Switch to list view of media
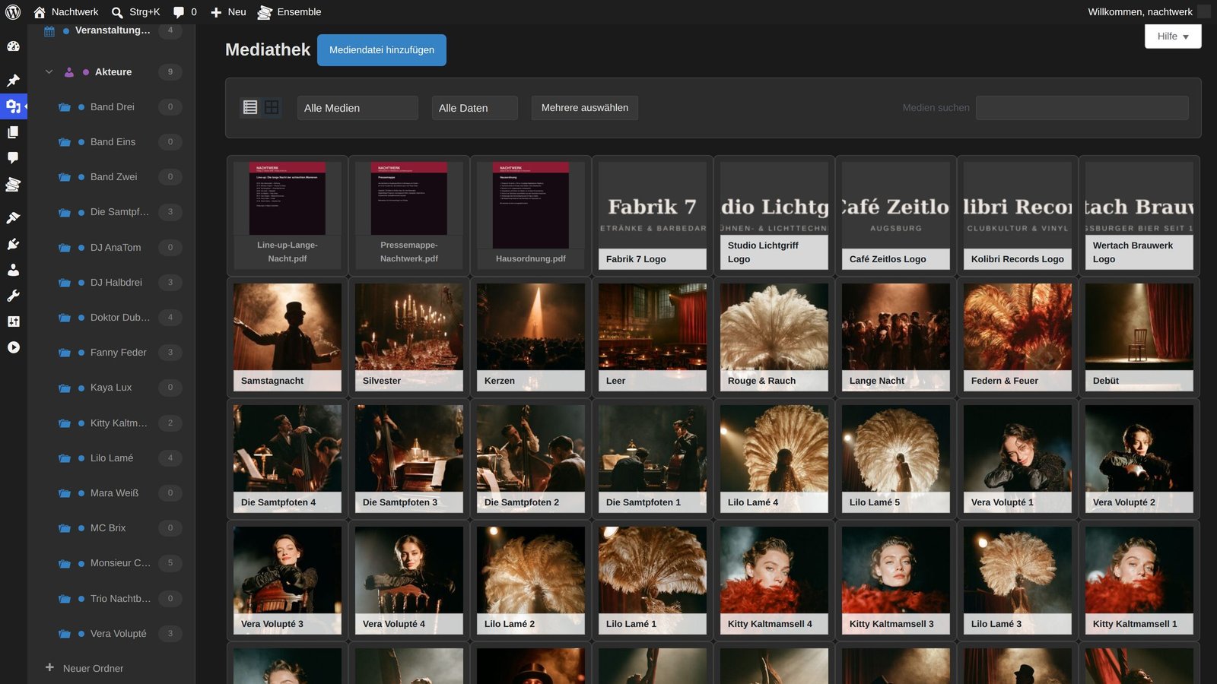Image resolution: width=1217 pixels, height=684 pixels. [x=250, y=107]
